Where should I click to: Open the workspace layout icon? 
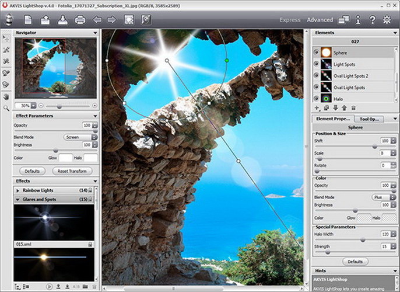tap(343, 20)
